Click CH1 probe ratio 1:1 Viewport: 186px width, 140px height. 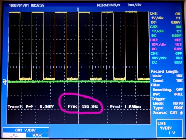coord(178,18)
